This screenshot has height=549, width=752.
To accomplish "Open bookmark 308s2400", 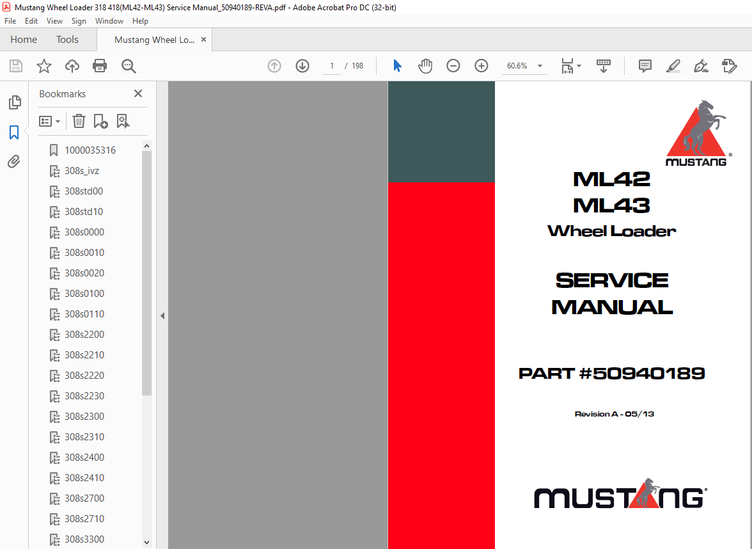I will pyautogui.click(x=84, y=457).
